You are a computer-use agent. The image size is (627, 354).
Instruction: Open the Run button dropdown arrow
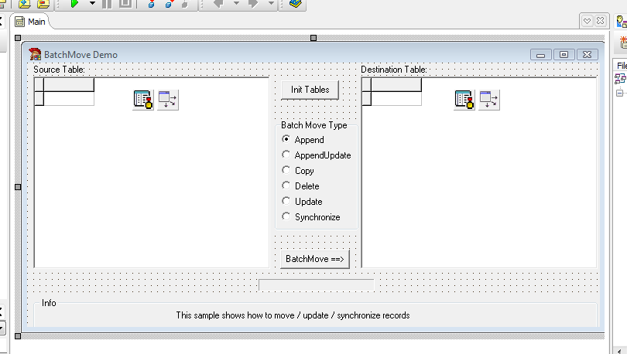tap(92, 4)
